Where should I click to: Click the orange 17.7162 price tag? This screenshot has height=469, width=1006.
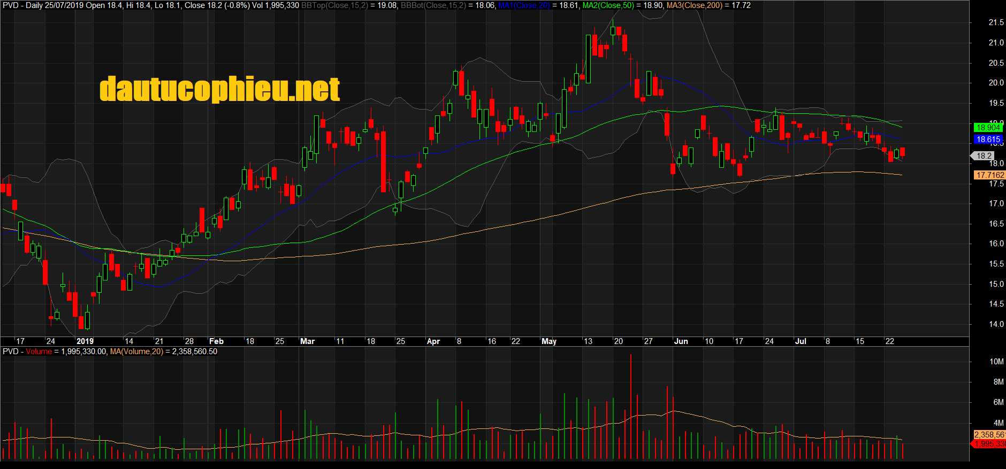coord(989,175)
